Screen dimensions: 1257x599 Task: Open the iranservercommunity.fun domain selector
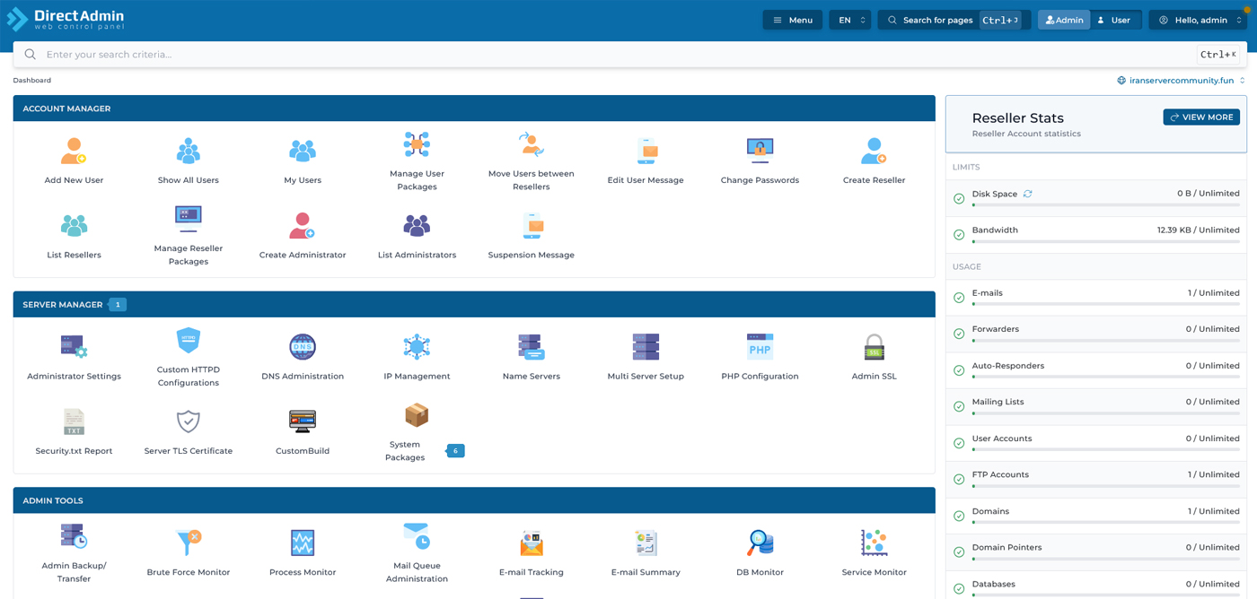[x=1181, y=81]
